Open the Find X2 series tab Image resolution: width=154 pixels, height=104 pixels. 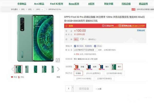coord(56,4)
